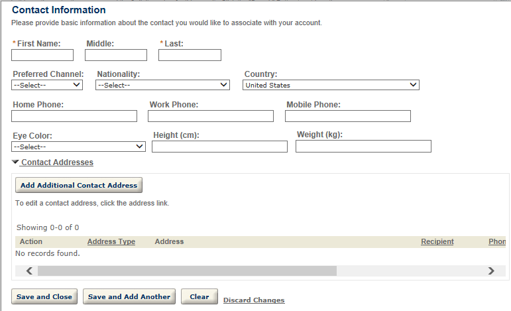Focus the Last name input field
Viewport: 511px width, 311px height.
click(x=190, y=55)
